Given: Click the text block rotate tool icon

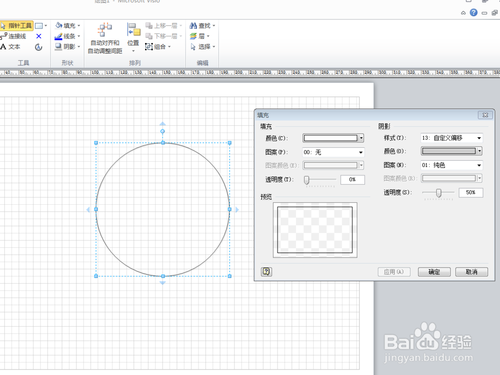Looking at the screenshot, I should click(x=38, y=47).
